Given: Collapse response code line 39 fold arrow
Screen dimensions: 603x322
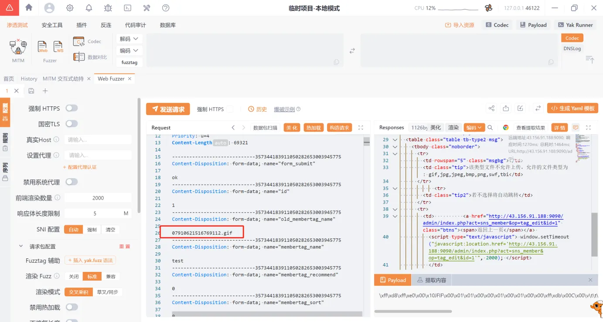Looking at the screenshot, I should [x=395, y=216].
